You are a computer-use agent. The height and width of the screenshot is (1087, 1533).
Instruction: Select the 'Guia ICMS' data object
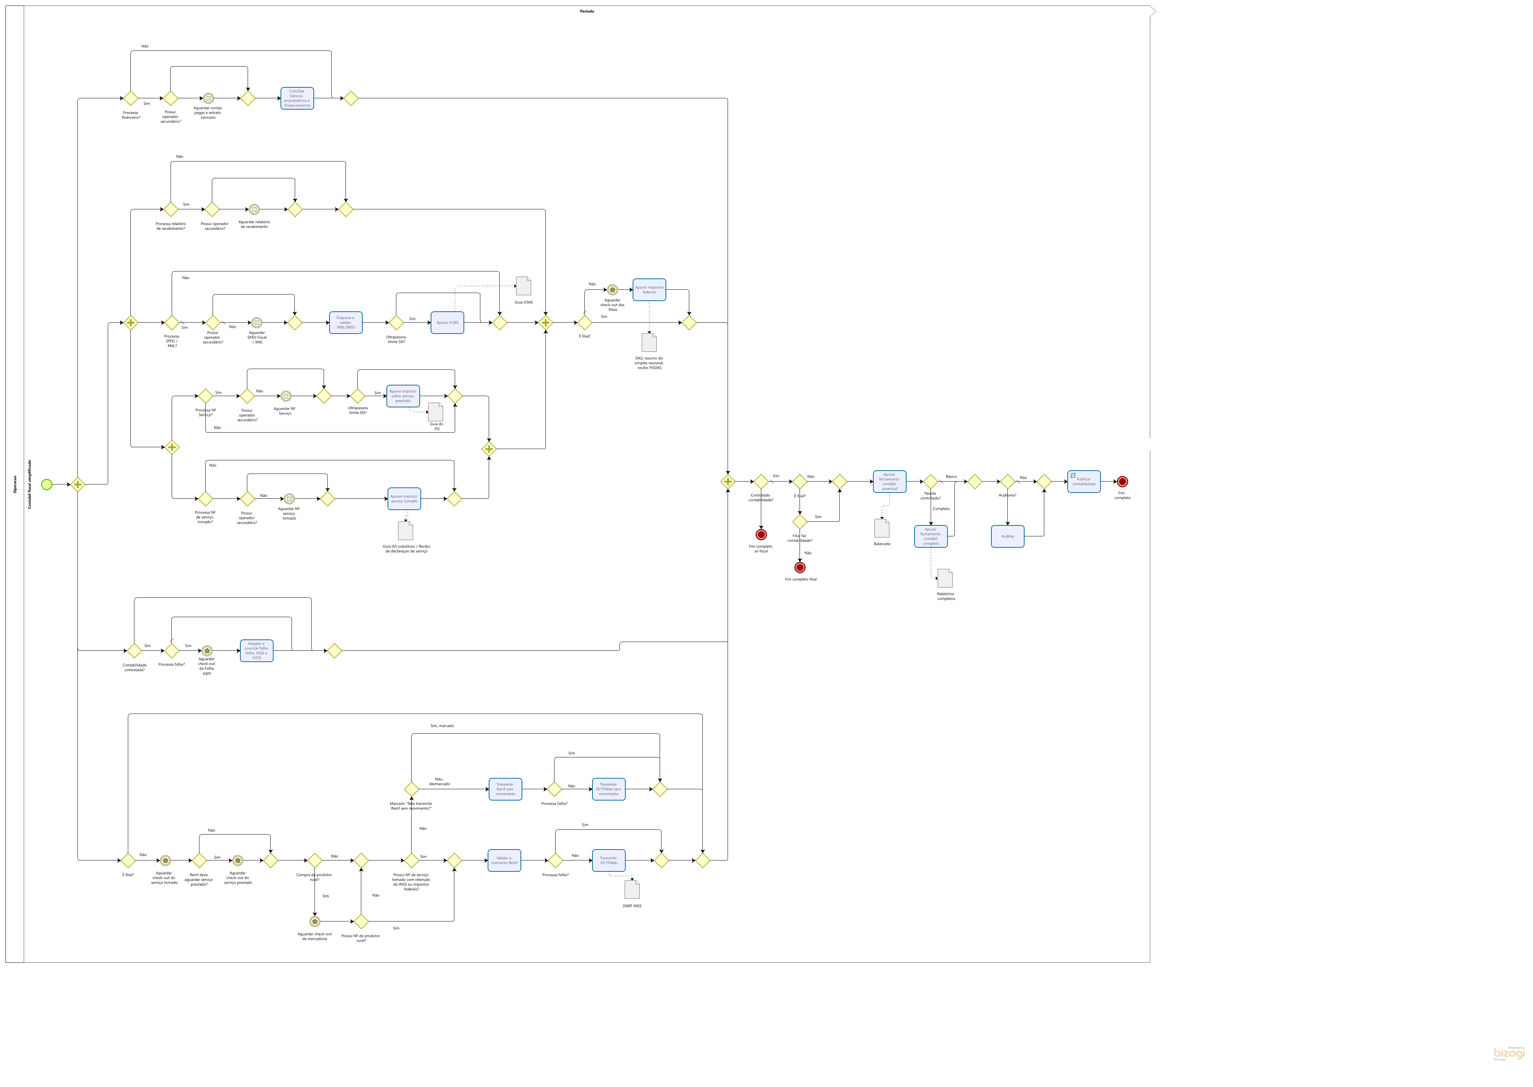click(523, 286)
